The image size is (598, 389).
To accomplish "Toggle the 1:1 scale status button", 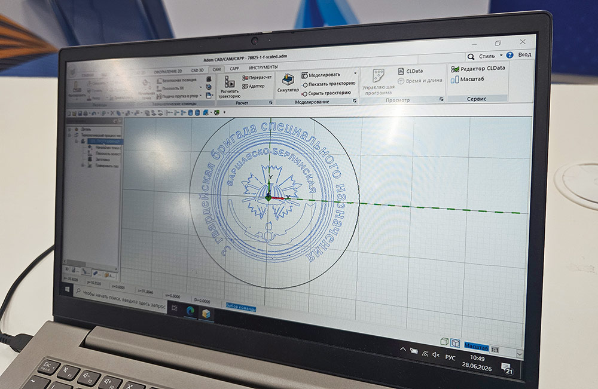I will (x=495, y=350).
